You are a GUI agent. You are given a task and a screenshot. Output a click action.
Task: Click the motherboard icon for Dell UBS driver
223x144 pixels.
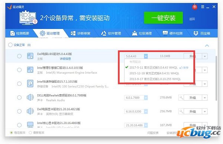click(x=30, y=56)
